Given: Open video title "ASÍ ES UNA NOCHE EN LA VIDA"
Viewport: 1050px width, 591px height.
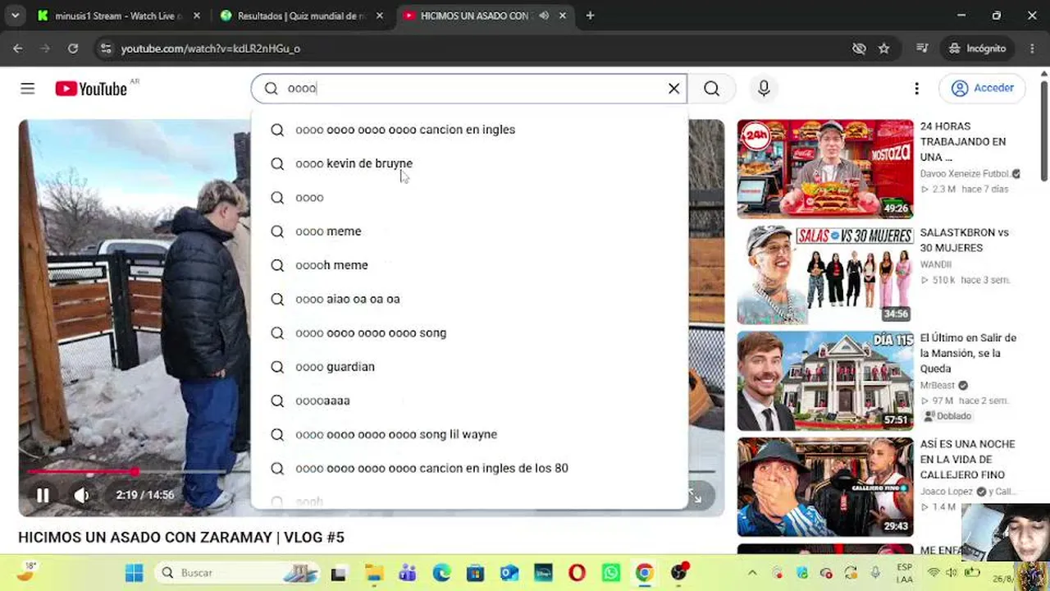Looking at the screenshot, I should pyautogui.click(x=968, y=460).
